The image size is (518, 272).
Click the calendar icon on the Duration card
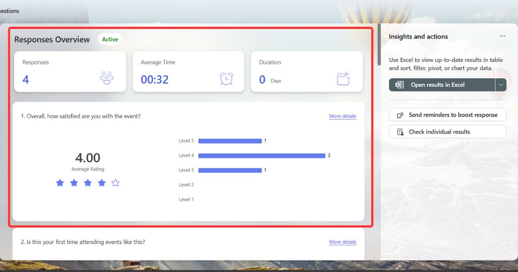point(344,79)
